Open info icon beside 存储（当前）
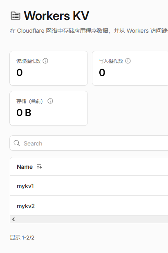 pos(50,101)
